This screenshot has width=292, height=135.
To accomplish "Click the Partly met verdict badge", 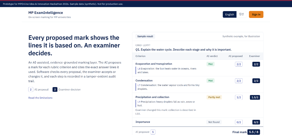I will pyautogui.click(x=214, y=97).
